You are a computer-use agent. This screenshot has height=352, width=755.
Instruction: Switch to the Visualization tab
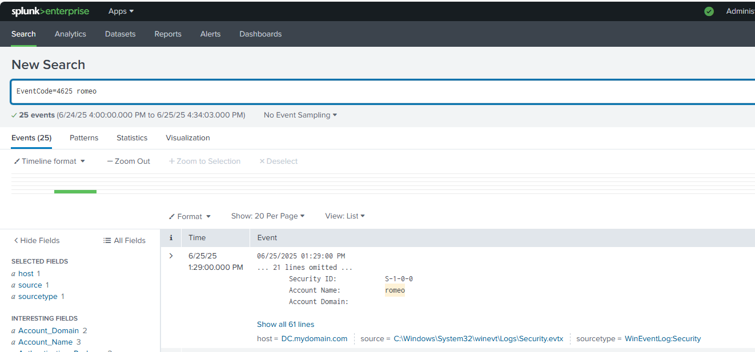pyautogui.click(x=188, y=138)
